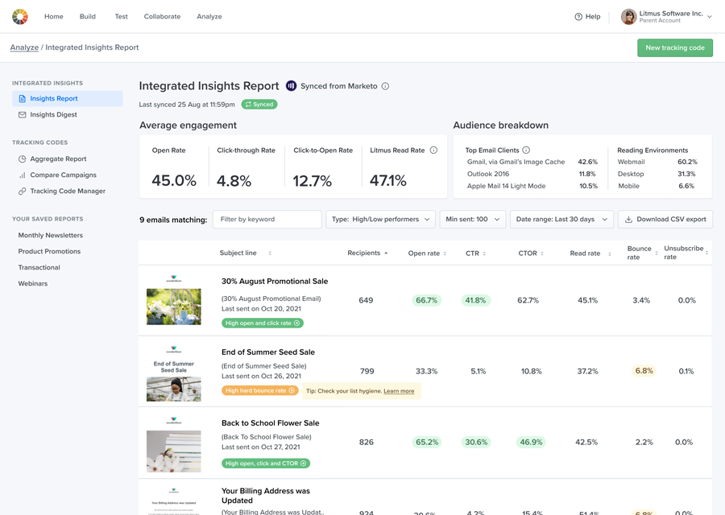Open the 30% August Promotional Sale thumbnail
The image size is (725, 515).
pos(174,300)
